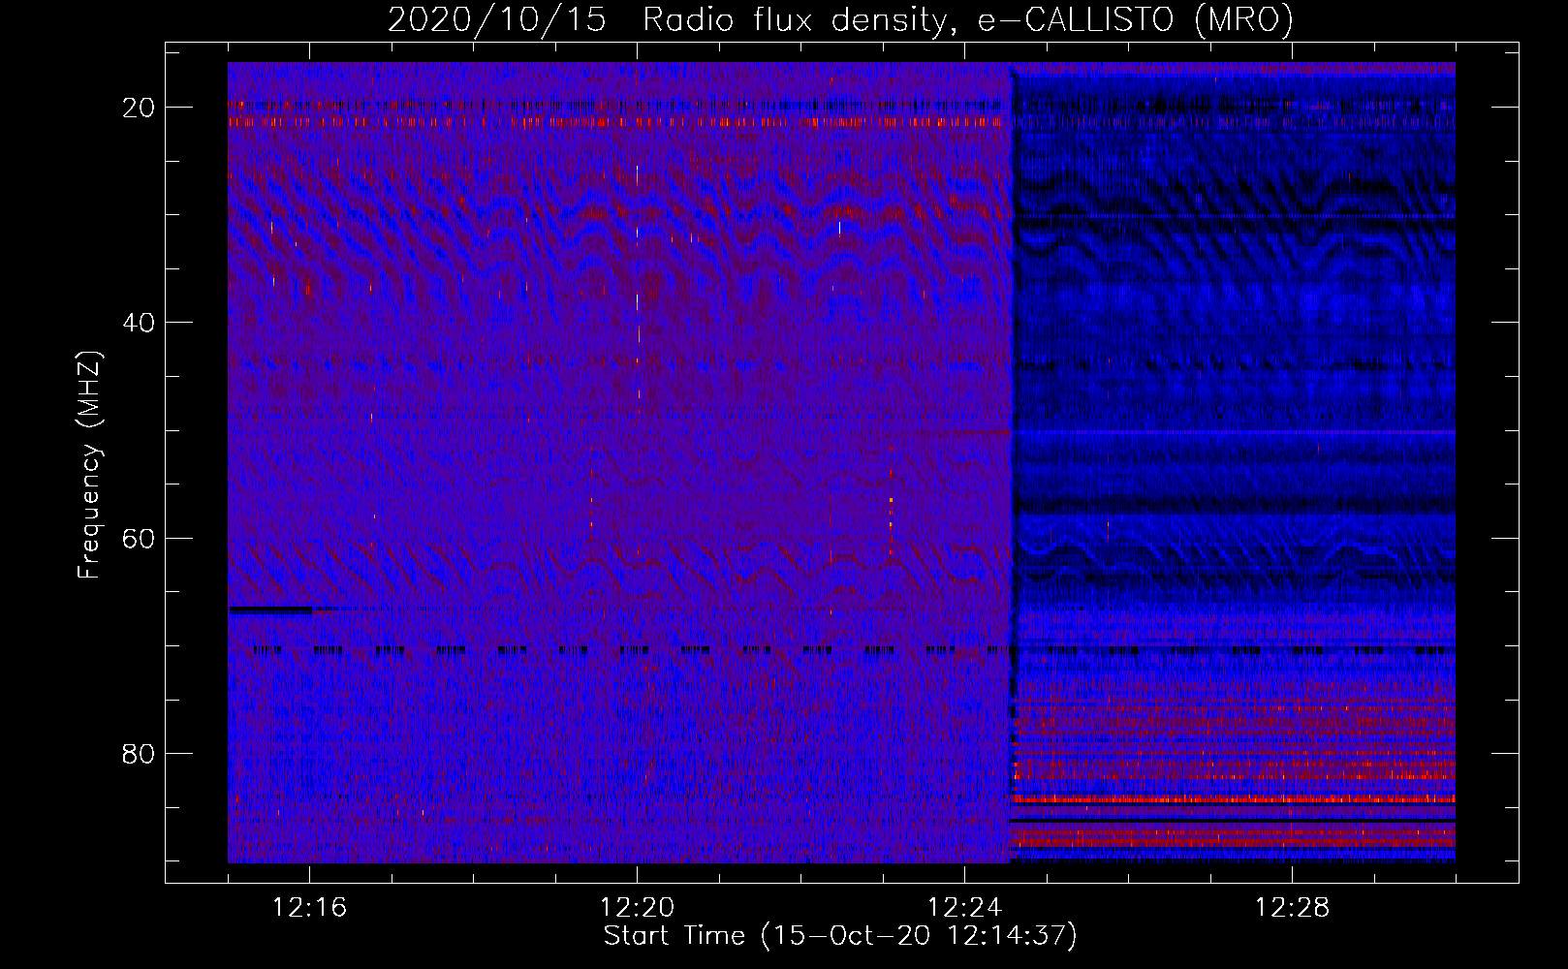Viewport: 1568px width, 969px height.
Task: Click the plot title mentioning e-CALLISTO (MRO)
Action: [x=840, y=20]
